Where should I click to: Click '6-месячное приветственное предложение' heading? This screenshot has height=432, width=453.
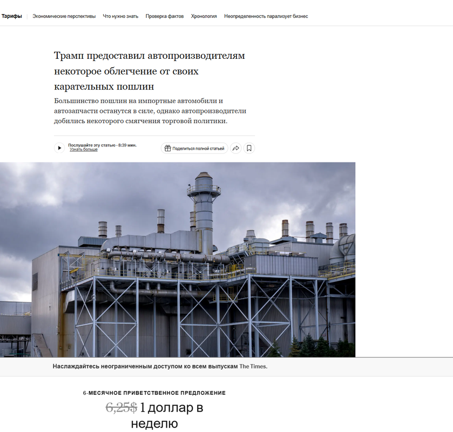(x=154, y=393)
